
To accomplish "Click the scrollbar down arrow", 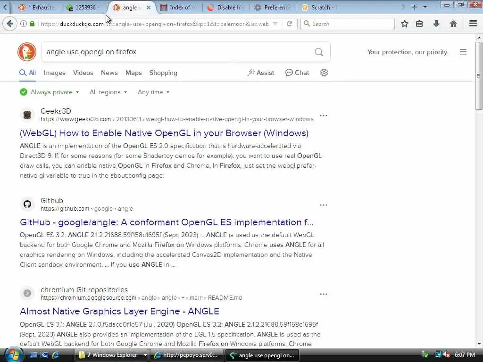I will click(x=479, y=344).
